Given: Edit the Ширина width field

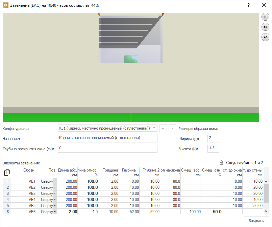Looking at the screenshot, I should 213,139.
